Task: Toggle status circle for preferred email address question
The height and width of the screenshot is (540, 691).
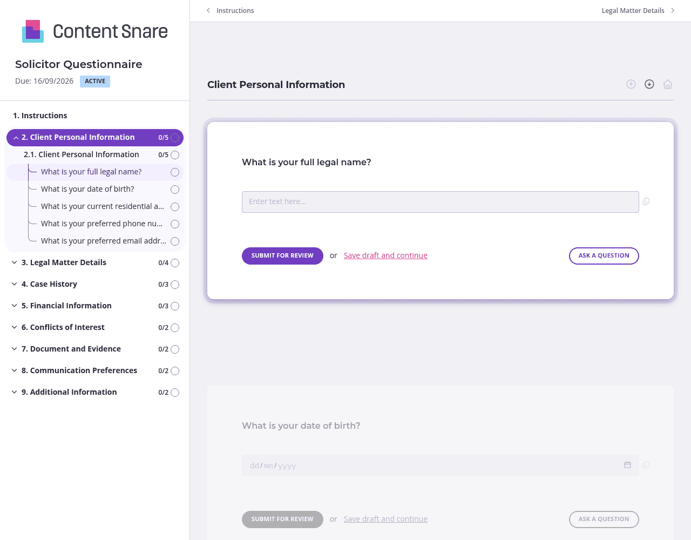Action: pos(175,241)
